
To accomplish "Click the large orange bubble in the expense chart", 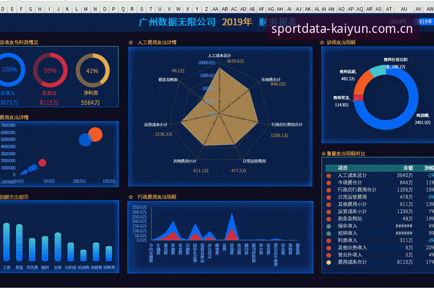I will coord(96,134).
